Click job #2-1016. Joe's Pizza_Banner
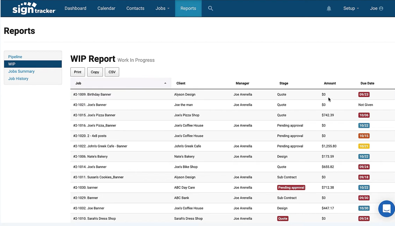 (x=95, y=125)
